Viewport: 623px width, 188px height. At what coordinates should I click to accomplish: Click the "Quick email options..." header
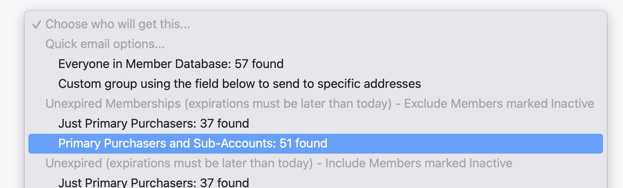(105, 44)
